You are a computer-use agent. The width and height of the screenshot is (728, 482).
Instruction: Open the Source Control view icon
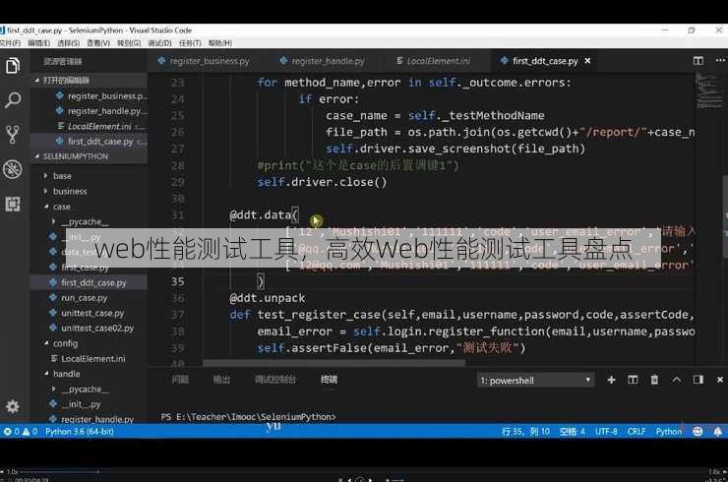(x=13, y=134)
